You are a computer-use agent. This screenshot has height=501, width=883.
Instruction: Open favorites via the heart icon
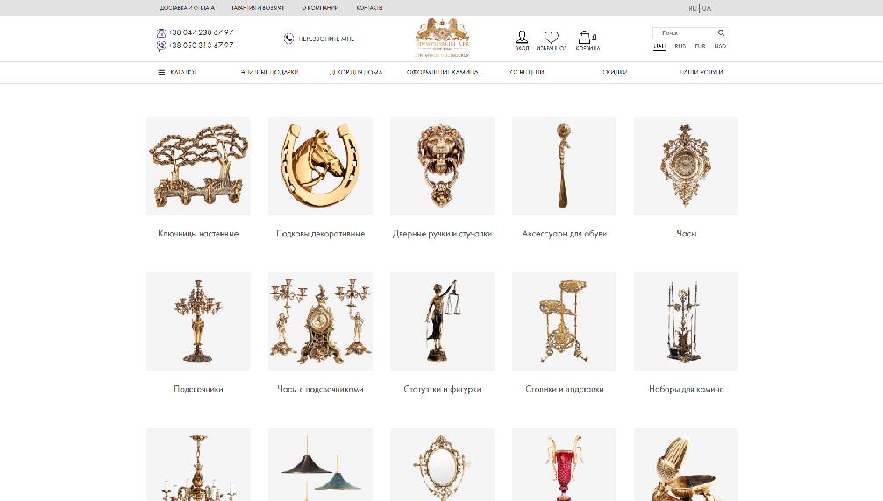pyautogui.click(x=552, y=37)
